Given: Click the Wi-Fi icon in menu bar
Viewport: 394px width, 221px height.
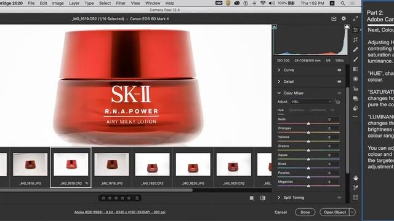Looking at the screenshot, I should pos(263,3).
